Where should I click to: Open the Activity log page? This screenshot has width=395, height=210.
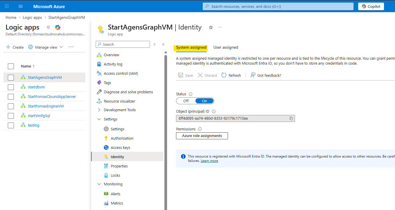click(113, 64)
